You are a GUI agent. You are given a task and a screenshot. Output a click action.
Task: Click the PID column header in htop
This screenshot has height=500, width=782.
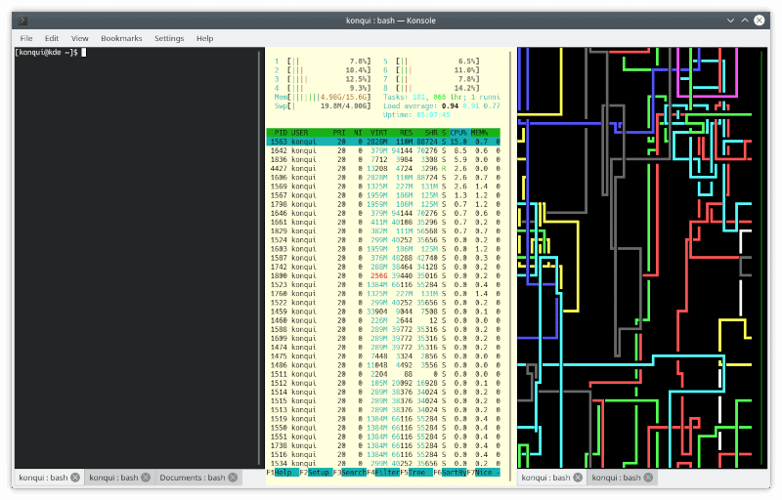(281, 132)
